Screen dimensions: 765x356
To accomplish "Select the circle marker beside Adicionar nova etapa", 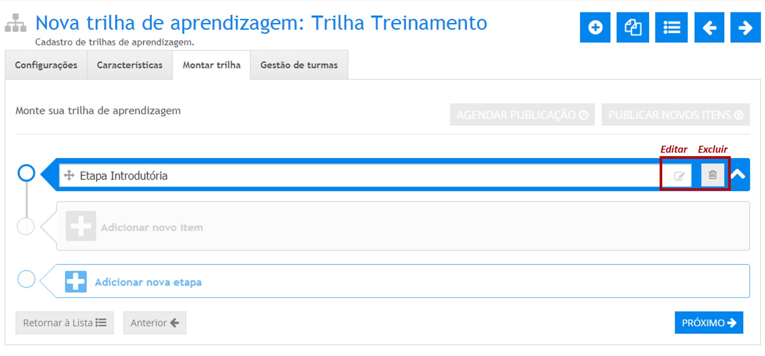I will (x=26, y=279).
